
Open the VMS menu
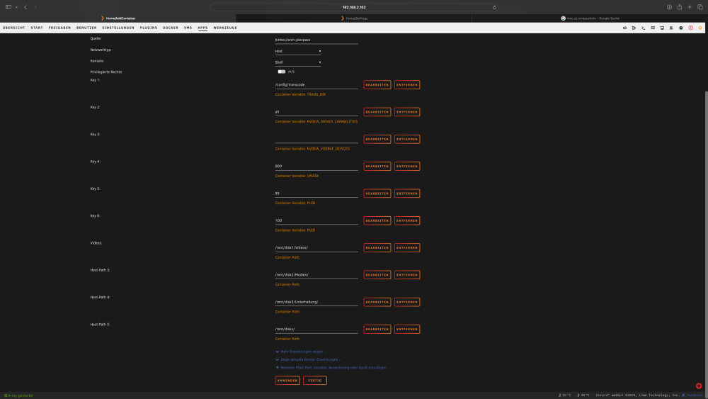[x=188, y=28]
